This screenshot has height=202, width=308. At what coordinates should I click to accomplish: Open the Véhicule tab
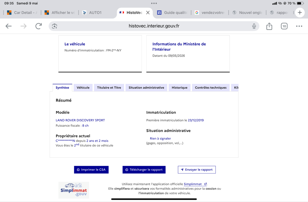83,88
